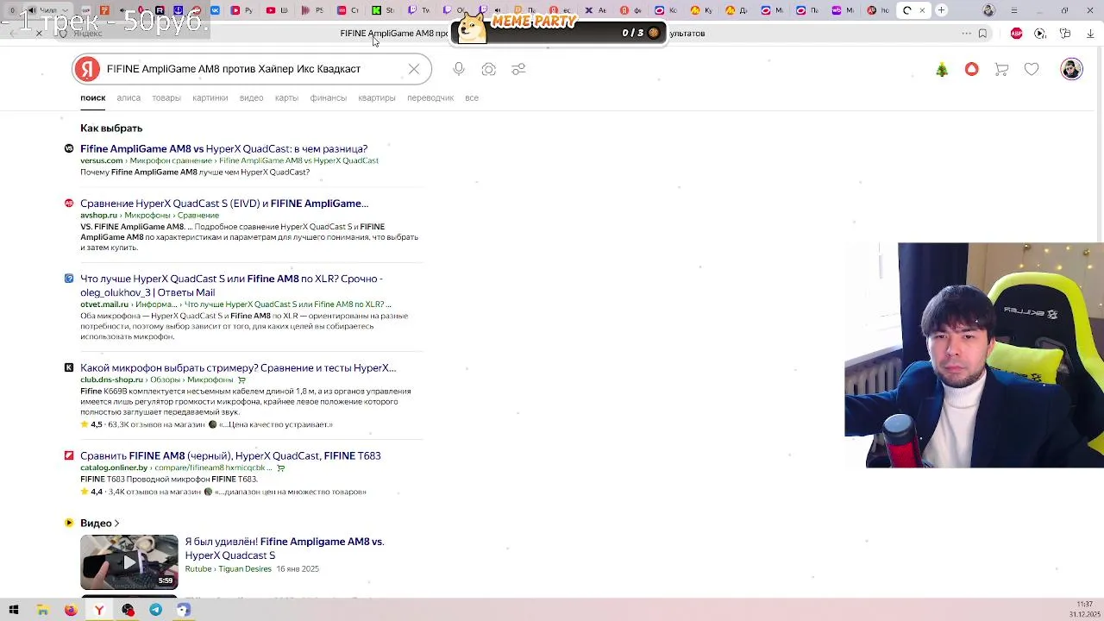Click the 4,4 star rating on onliner result
1104x621 pixels.
coord(91,492)
